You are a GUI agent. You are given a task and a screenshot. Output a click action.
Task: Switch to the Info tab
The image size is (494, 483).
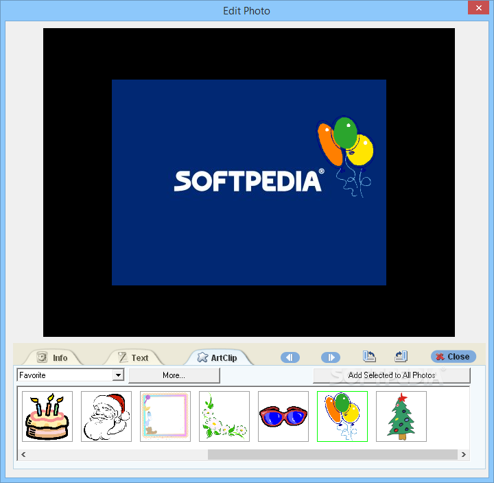coord(52,357)
